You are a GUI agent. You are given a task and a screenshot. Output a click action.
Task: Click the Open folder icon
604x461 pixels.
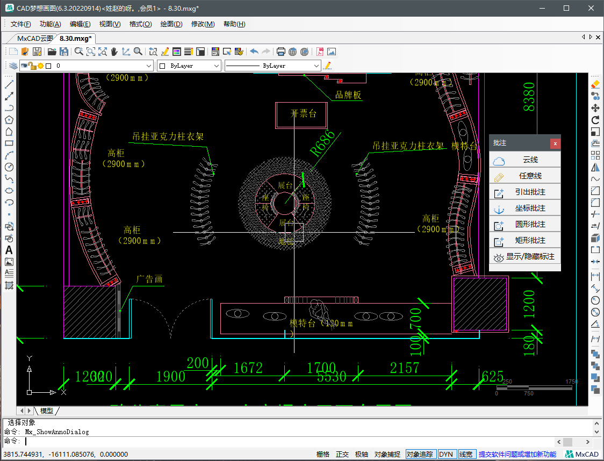[x=52, y=52]
